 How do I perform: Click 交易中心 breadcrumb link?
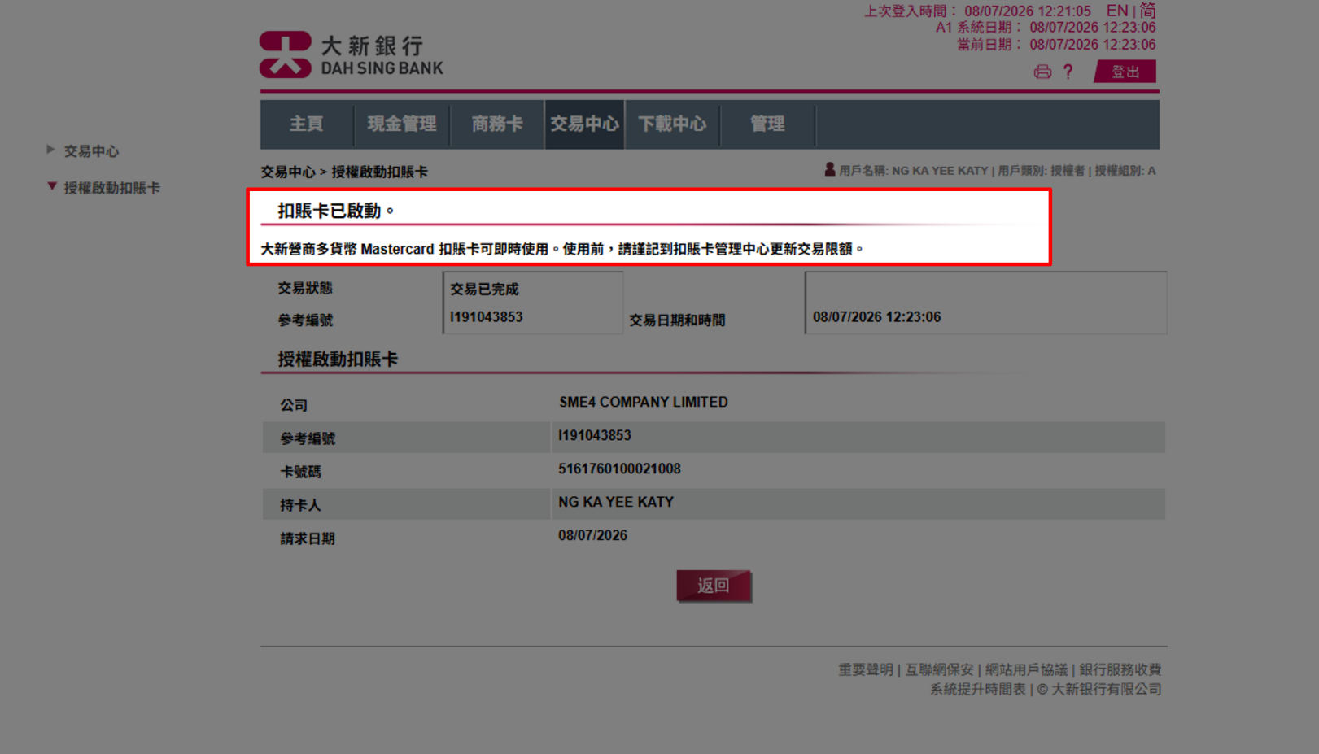coord(287,172)
